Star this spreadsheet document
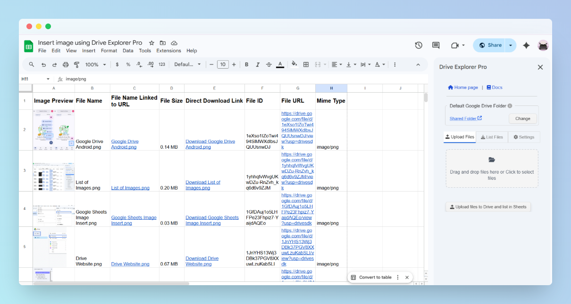Screen dimensions: 571x304 (151, 43)
